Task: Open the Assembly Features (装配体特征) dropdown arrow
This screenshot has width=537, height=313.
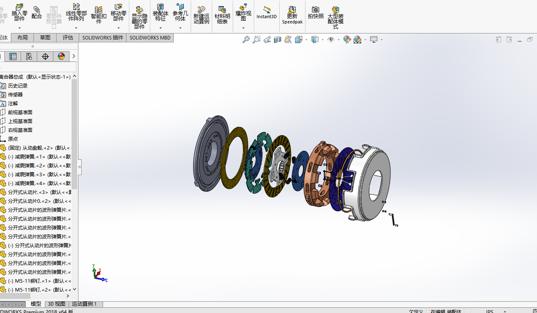Action: [160, 28]
